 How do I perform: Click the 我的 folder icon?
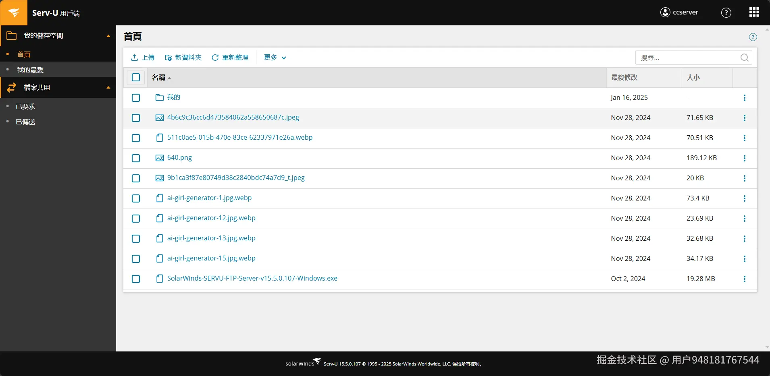[x=160, y=97]
